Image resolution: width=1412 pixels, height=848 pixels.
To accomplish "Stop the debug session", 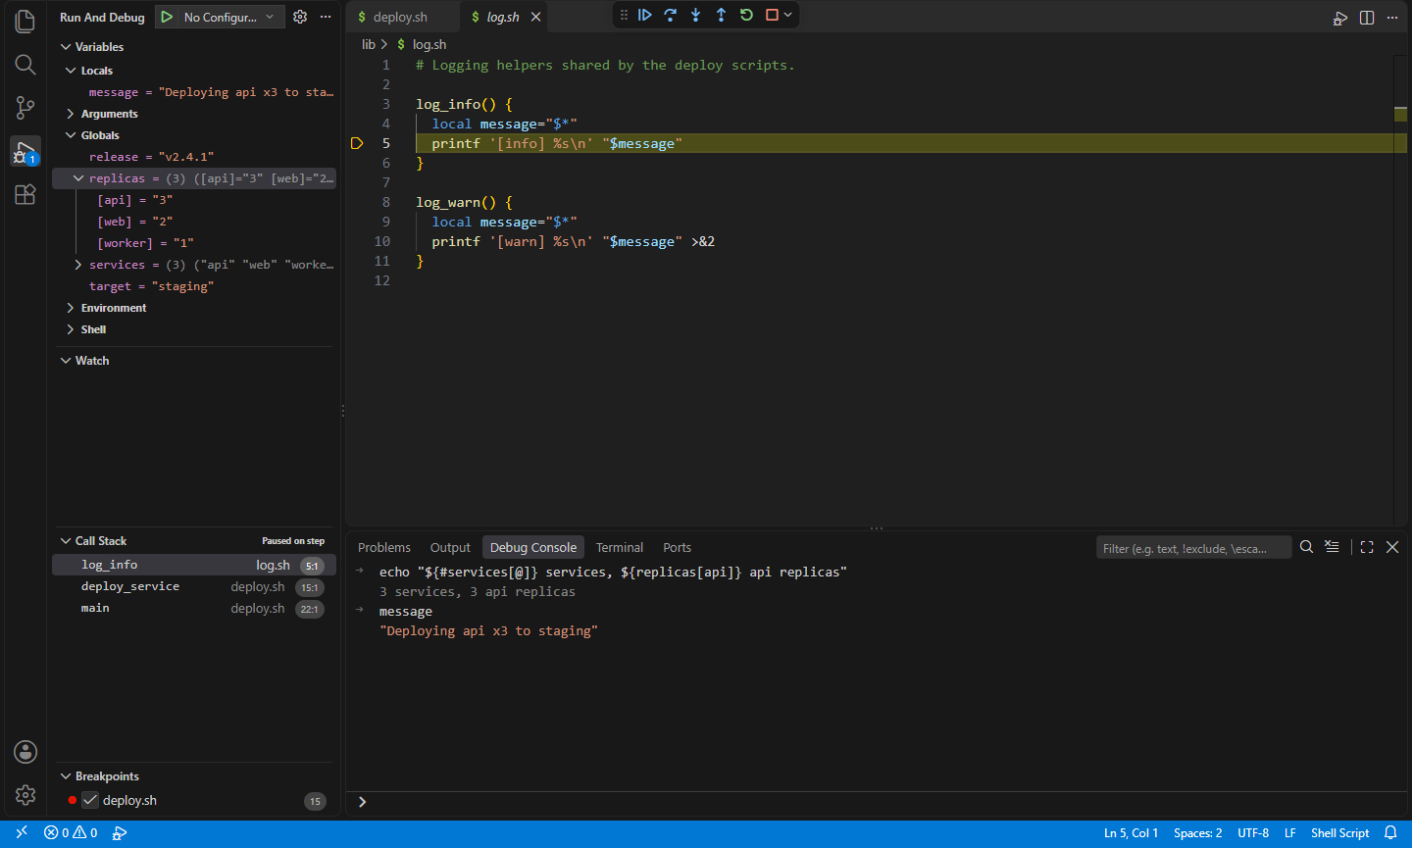I will click(772, 15).
